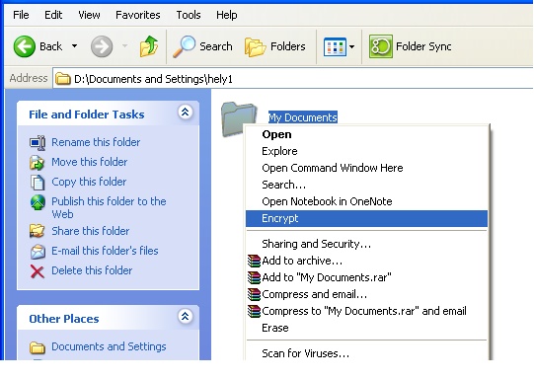This screenshot has width=534, height=379.
Task: Click the red X delete icon
Action: click(38, 271)
